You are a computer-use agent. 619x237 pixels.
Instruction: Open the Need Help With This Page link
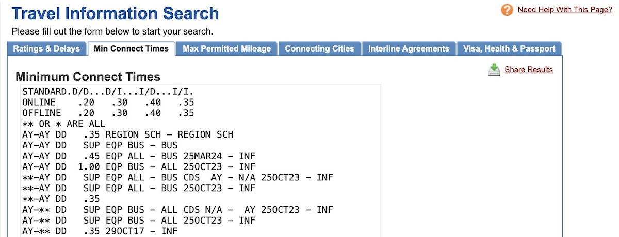(x=565, y=10)
